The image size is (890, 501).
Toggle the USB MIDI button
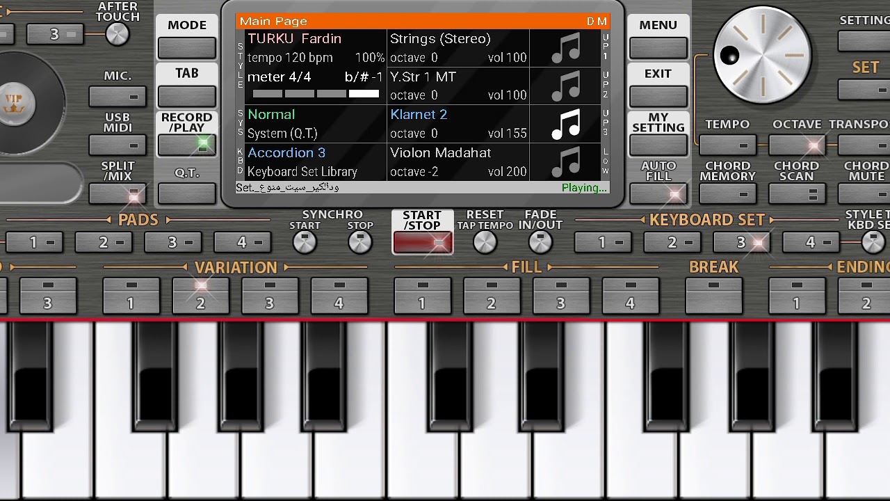coord(118,145)
